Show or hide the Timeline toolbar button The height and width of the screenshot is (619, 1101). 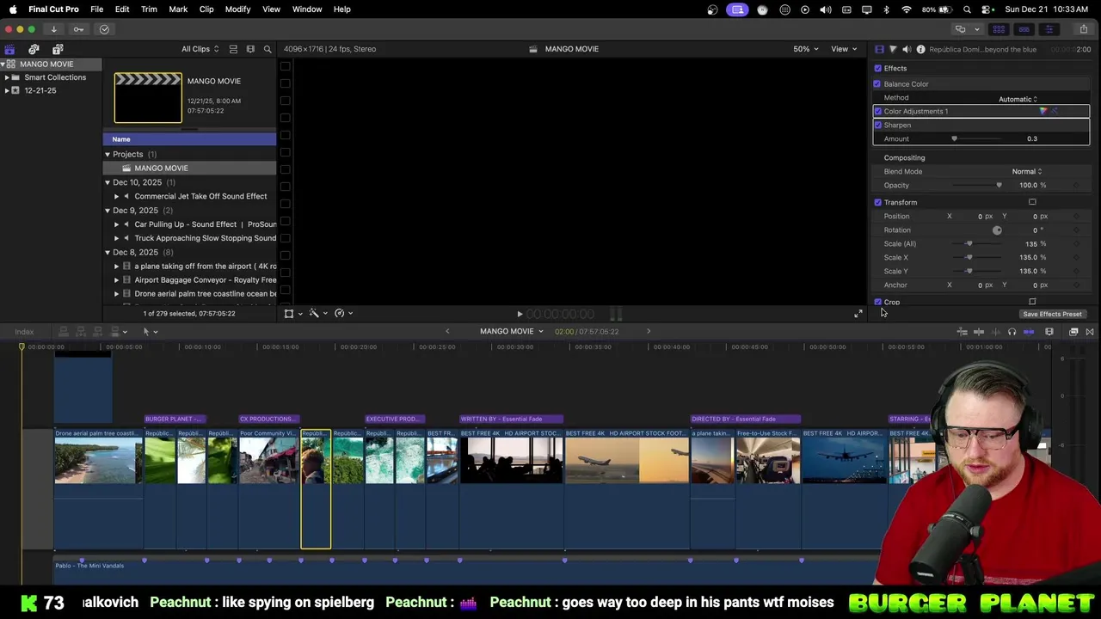(x=1024, y=29)
